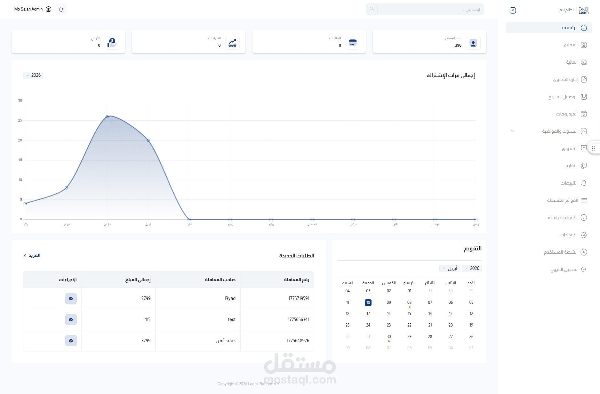
Task: Open the calendar's 2026 year dropdown
Action: (472, 269)
